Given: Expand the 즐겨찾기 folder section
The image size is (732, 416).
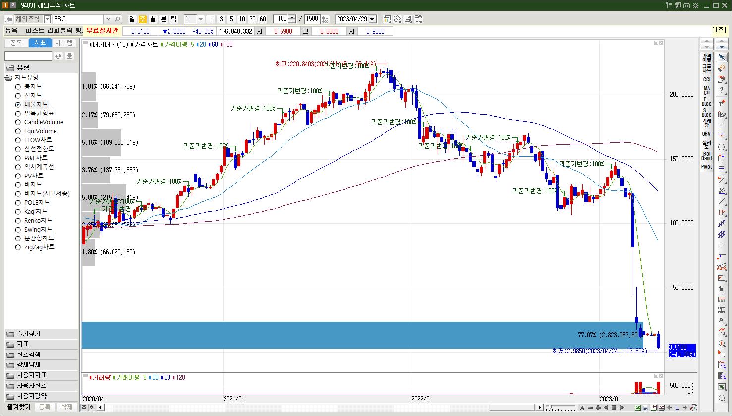Looking at the screenshot, I should point(41,334).
